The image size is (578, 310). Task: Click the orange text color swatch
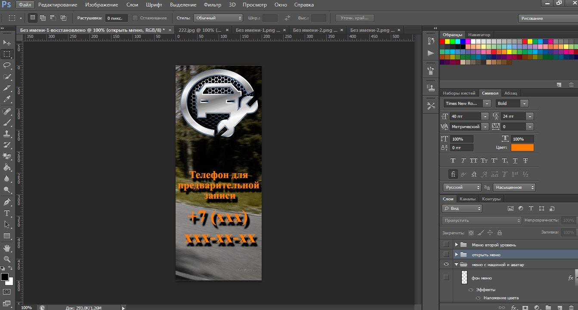522,147
